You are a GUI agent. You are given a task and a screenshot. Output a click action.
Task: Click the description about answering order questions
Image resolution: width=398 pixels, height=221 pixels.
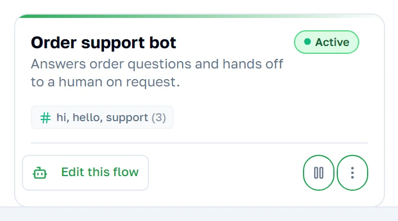157,73
